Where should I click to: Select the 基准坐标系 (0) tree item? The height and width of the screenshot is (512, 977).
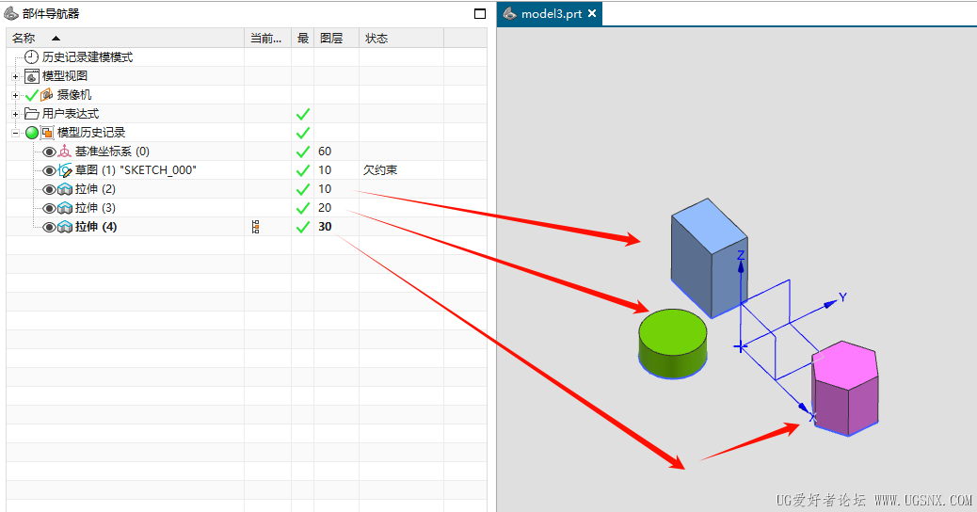point(112,152)
